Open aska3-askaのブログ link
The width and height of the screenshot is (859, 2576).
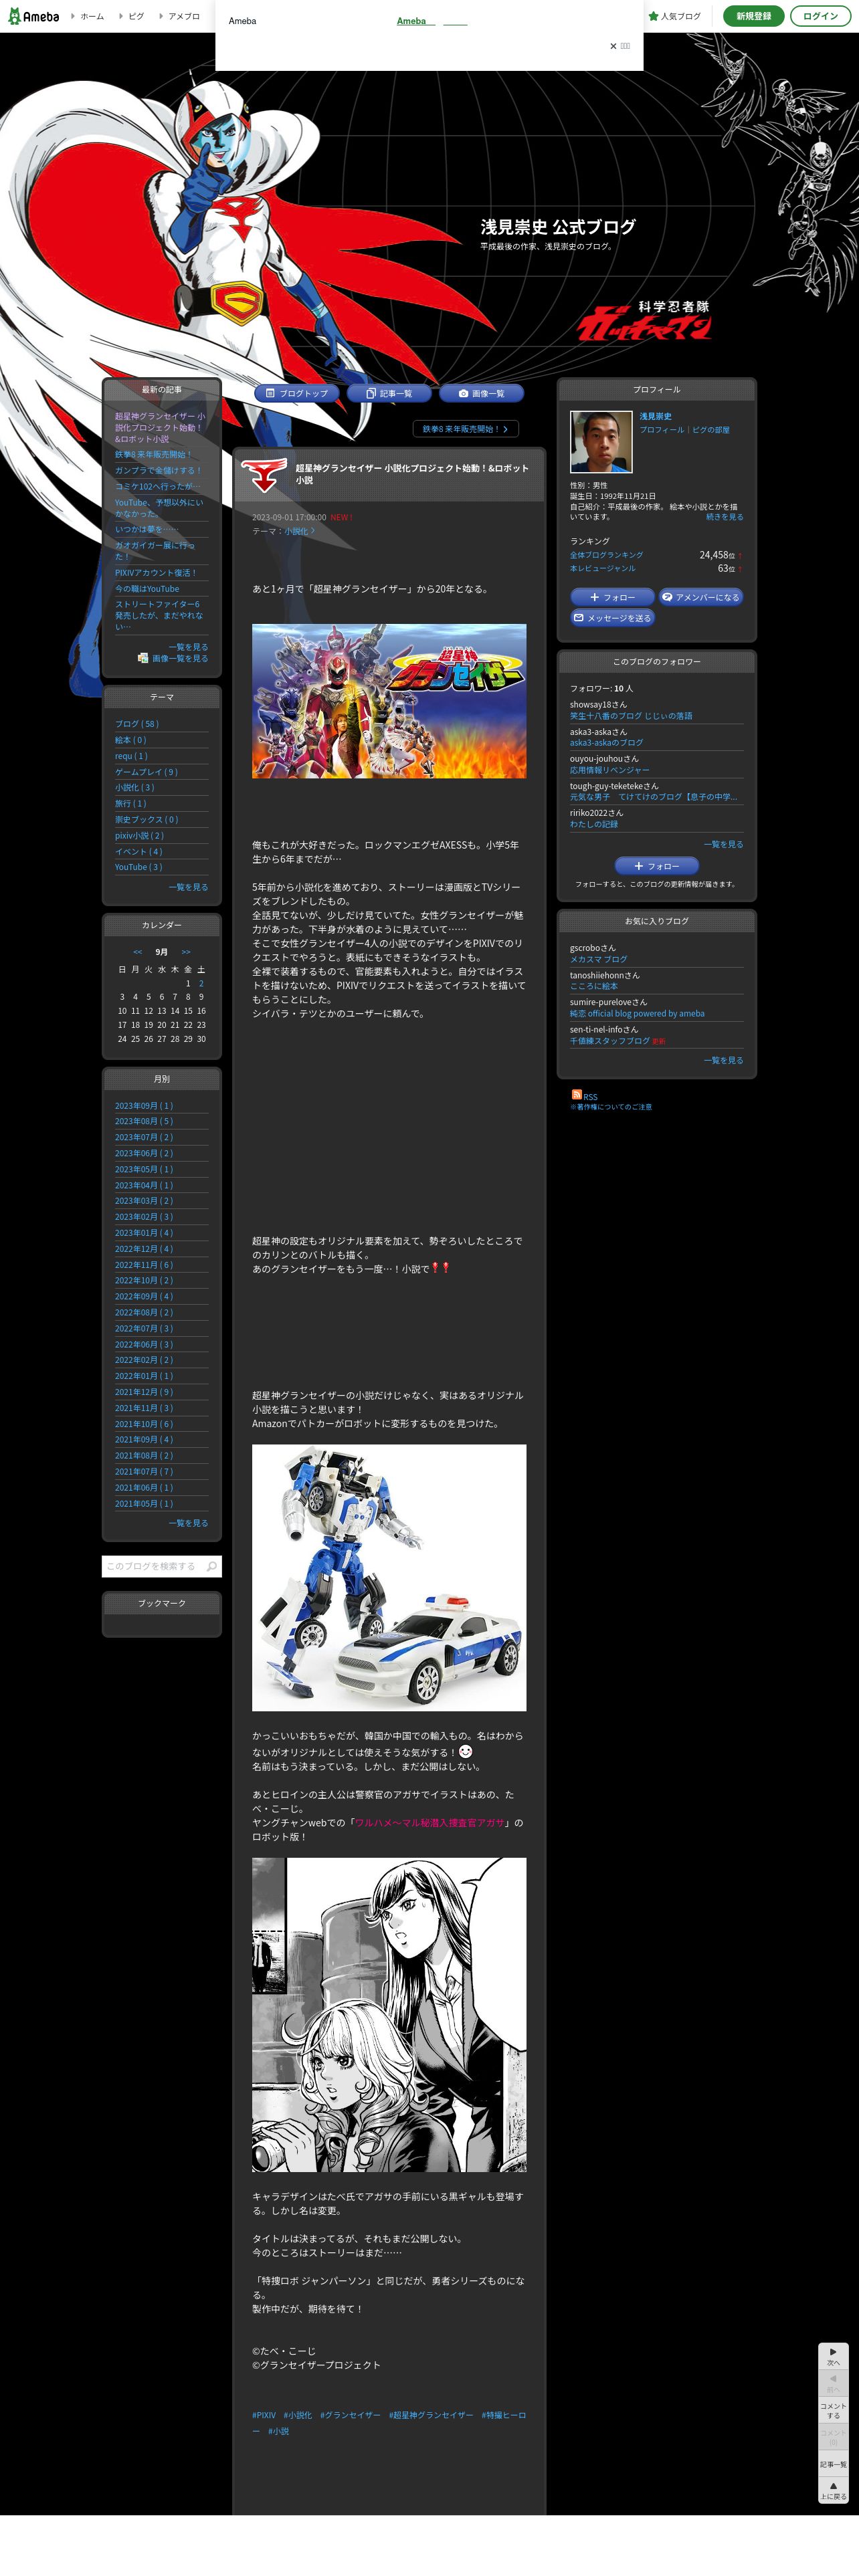pyautogui.click(x=607, y=743)
